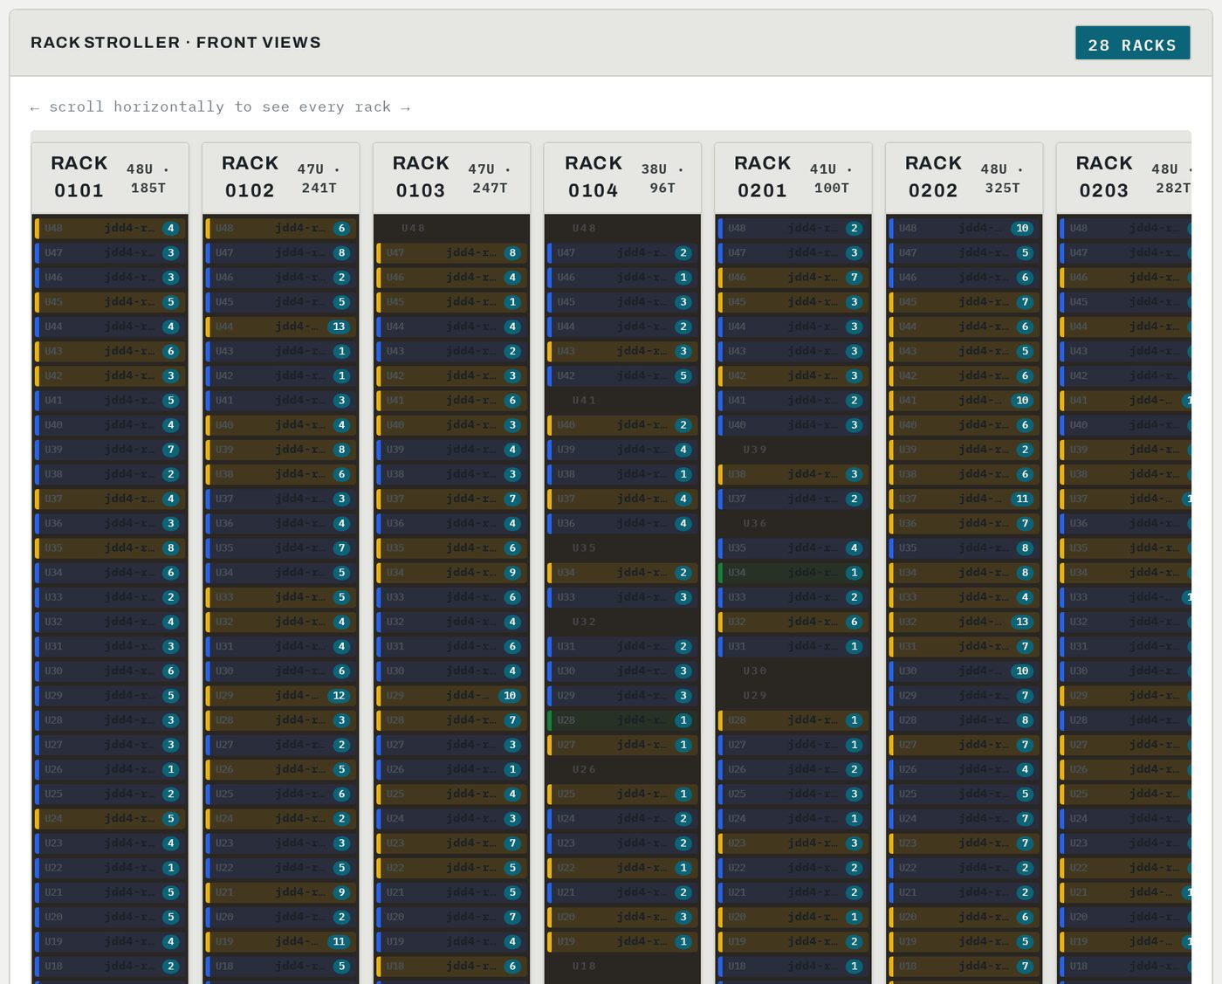1222x984 pixels.
Task: Select the U23 device in rack 0103
Action: point(451,843)
